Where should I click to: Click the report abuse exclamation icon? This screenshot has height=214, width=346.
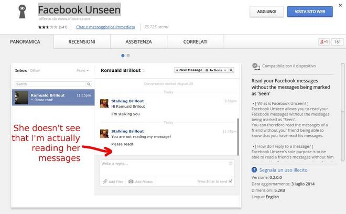point(254,170)
